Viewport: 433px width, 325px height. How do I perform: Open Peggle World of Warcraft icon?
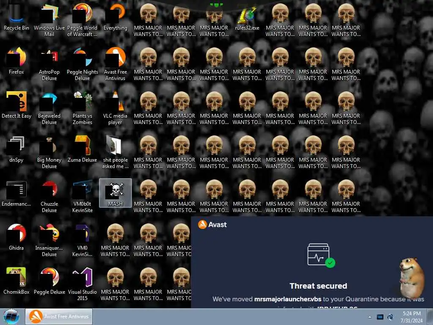82,20
